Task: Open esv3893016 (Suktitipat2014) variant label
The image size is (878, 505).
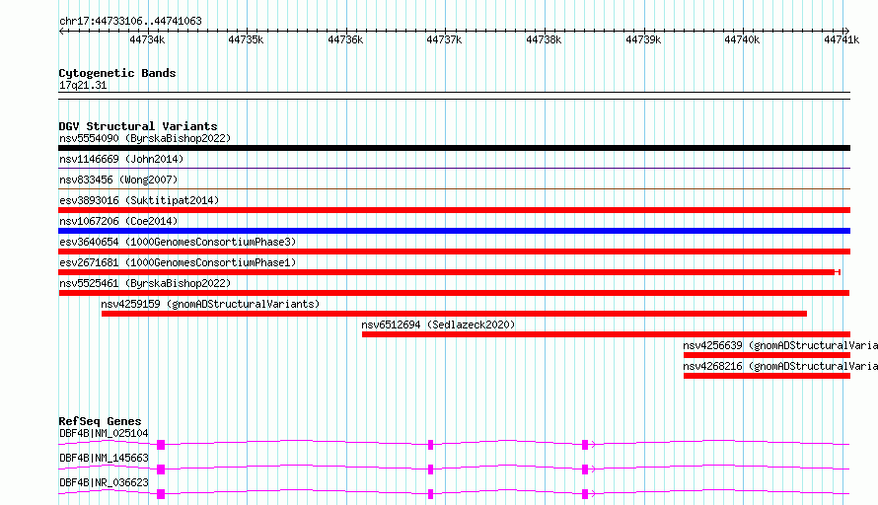Action: (139, 200)
